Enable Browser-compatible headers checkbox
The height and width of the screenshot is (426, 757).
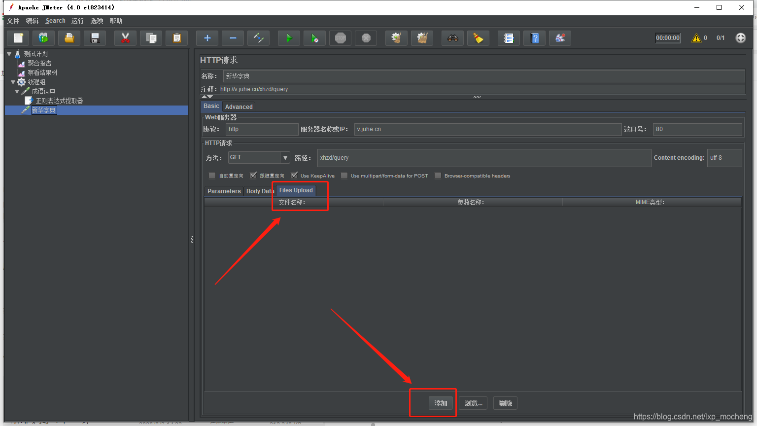coord(438,176)
